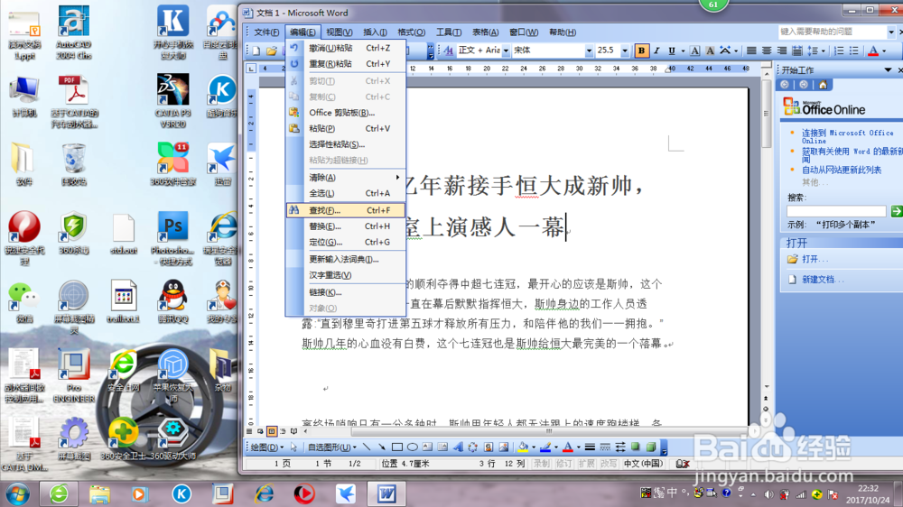Expand the Clear submenu
903x507 pixels.
tap(346, 177)
